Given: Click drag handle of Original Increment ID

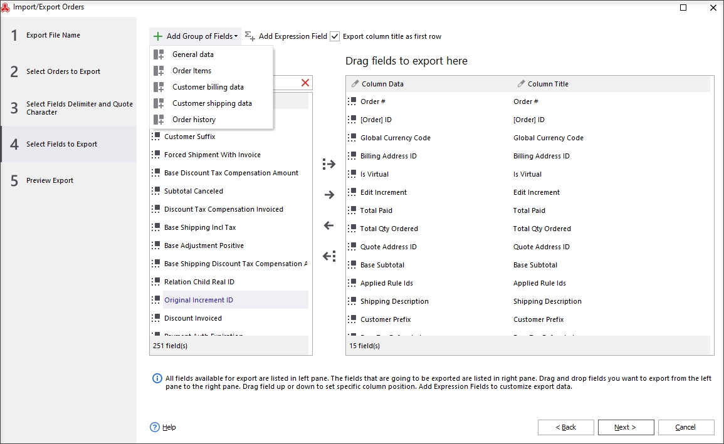Looking at the screenshot, I should pos(156,300).
